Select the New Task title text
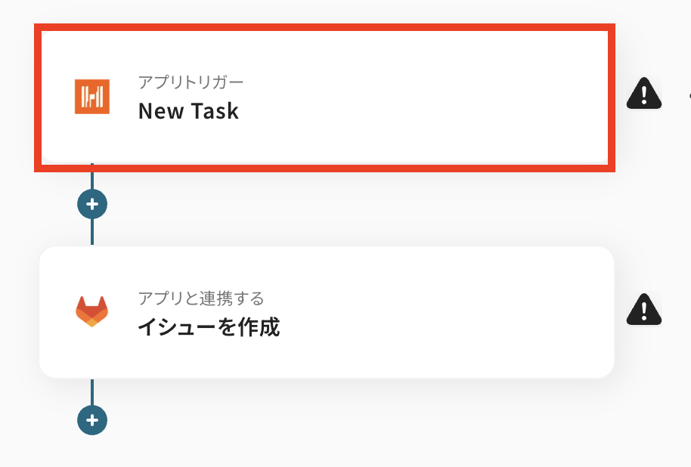The image size is (691, 467). tap(188, 112)
